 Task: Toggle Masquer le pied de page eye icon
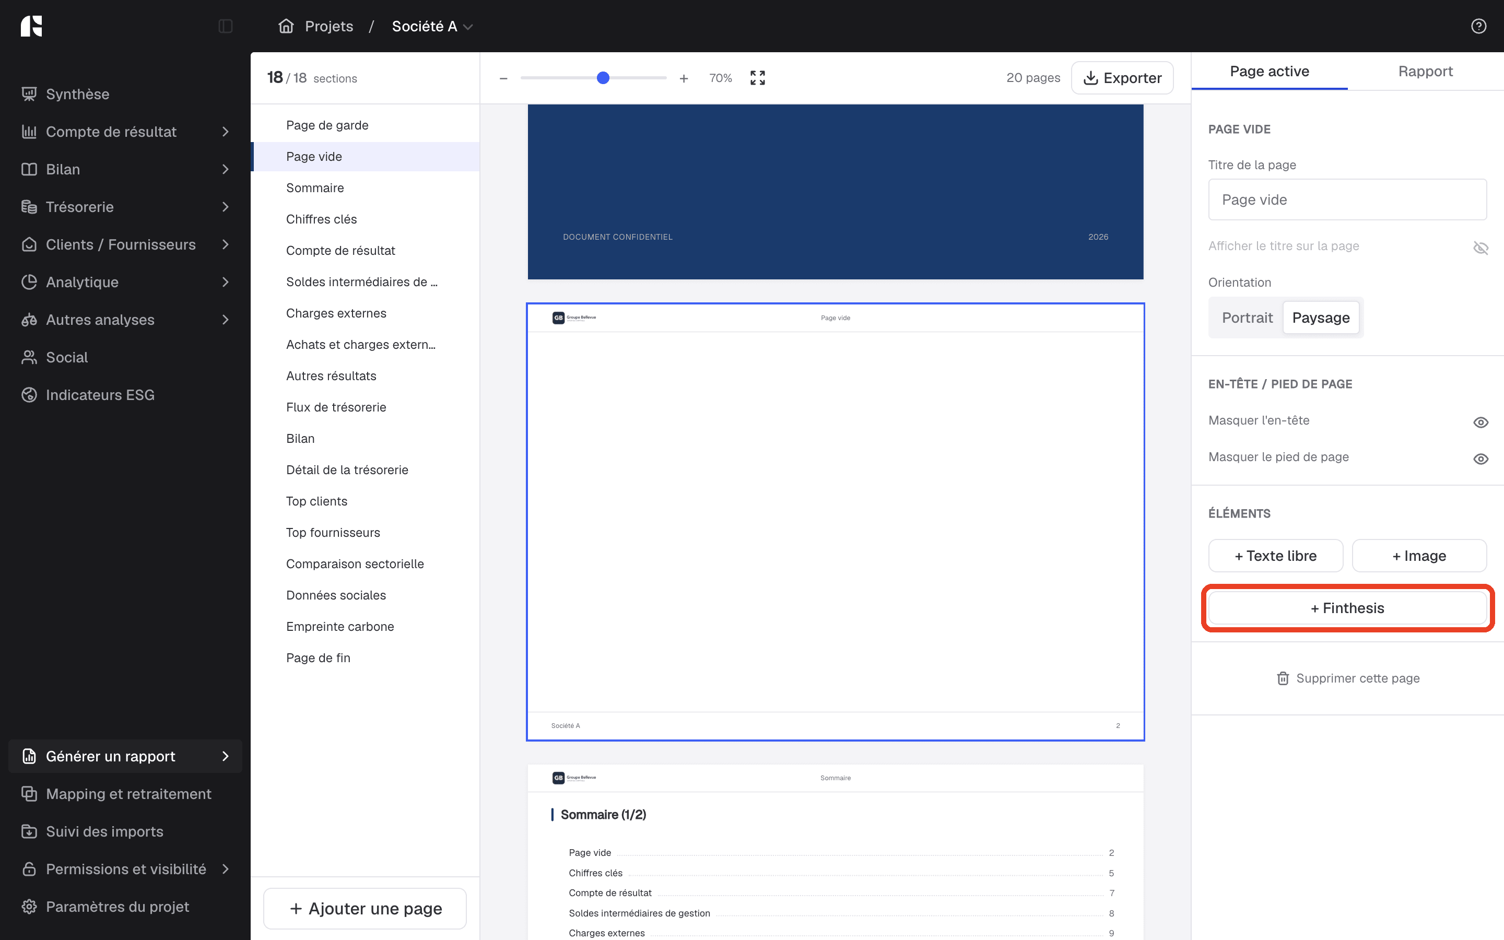click(x=1480, y=459)
